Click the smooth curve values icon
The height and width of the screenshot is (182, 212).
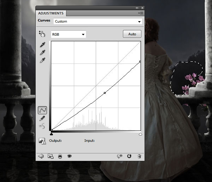pyautogui.click(x=42, y=126)
